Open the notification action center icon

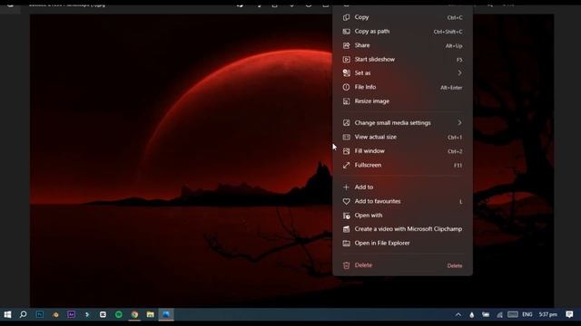(569, 314)
